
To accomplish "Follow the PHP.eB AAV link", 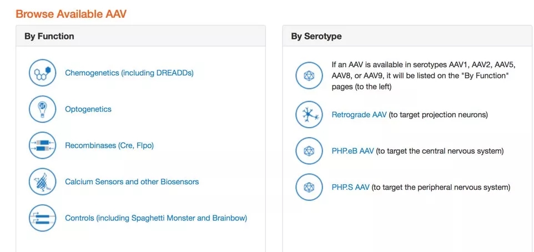I will (x=353, y=151).
